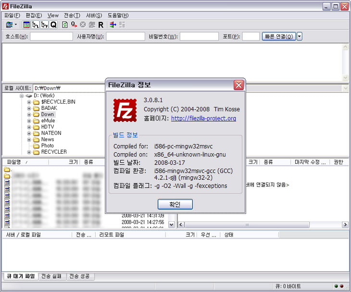Click FileZilla icon in title bar

pyautogui.click(x=5, y=6)
